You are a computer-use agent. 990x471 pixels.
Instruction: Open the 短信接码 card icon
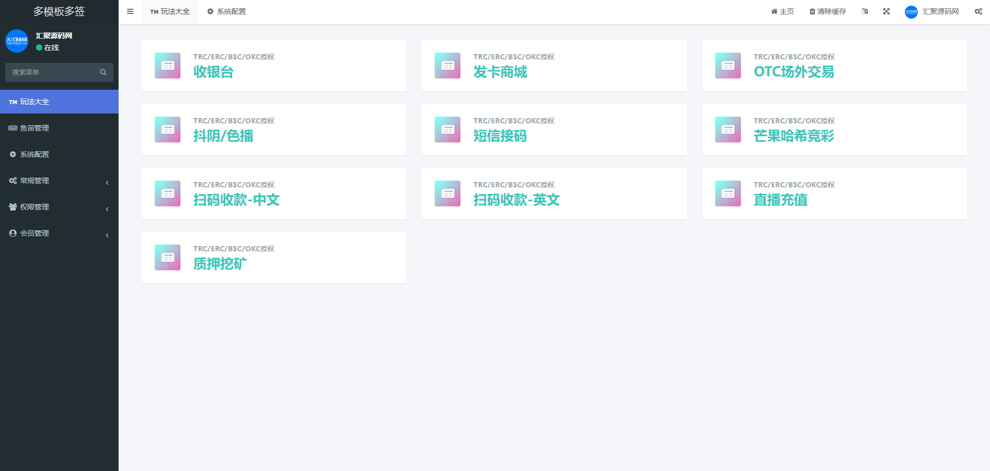448,129
